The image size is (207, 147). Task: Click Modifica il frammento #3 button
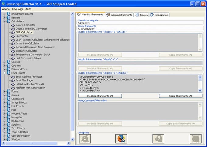click(x=100, y=96)
